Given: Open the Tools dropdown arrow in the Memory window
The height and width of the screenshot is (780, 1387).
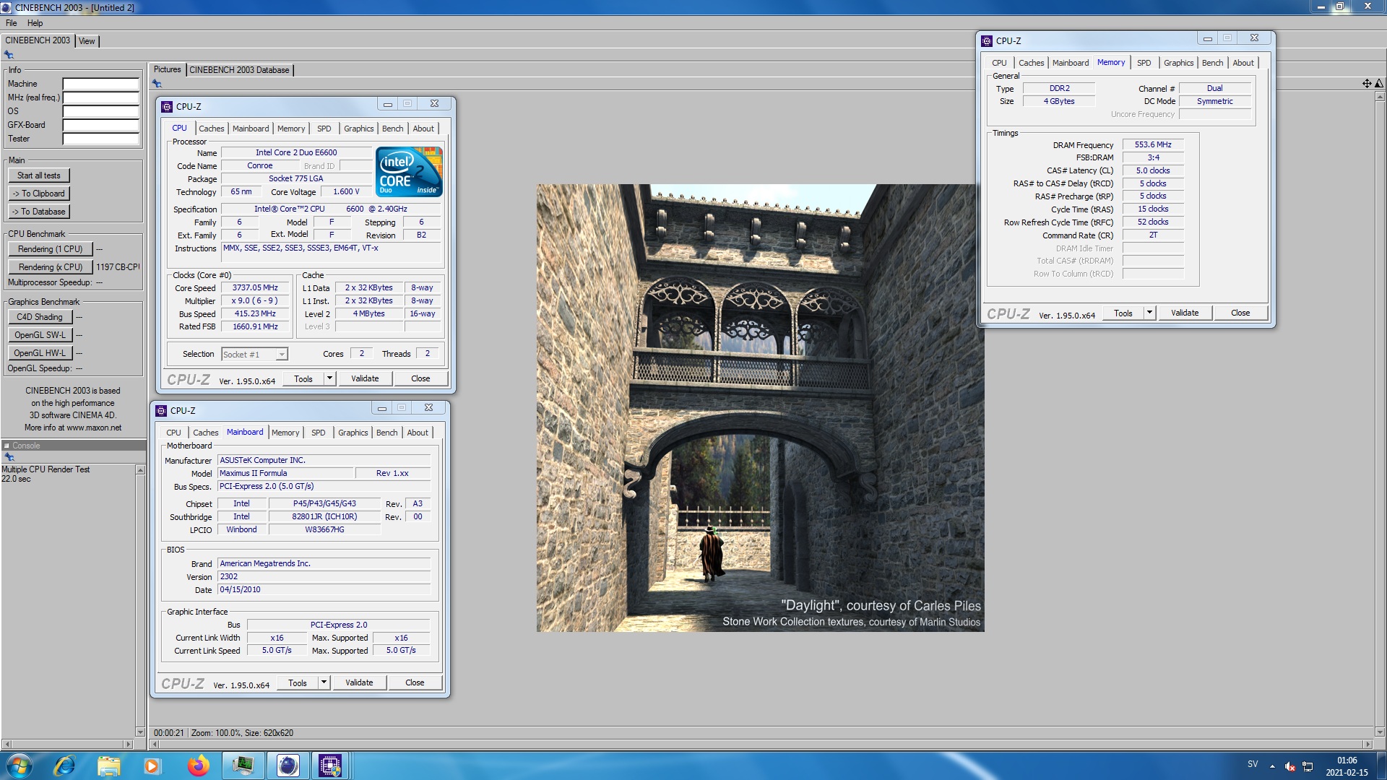Looking at the screenshot, I should pos(1149,313).
